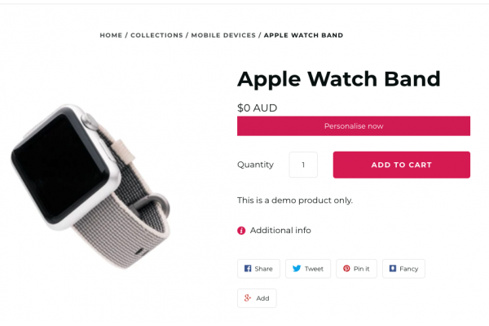Tweet this product
This screenshot has height=326, width=489.
click(308, 269)
